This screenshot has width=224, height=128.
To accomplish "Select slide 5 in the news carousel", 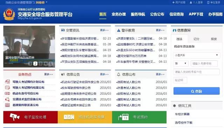I will pyautogui.click(x=51, y=64).
